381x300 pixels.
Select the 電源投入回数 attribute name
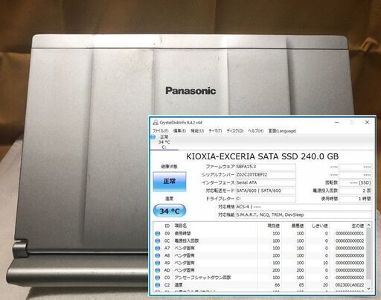(x=187, y=240)
